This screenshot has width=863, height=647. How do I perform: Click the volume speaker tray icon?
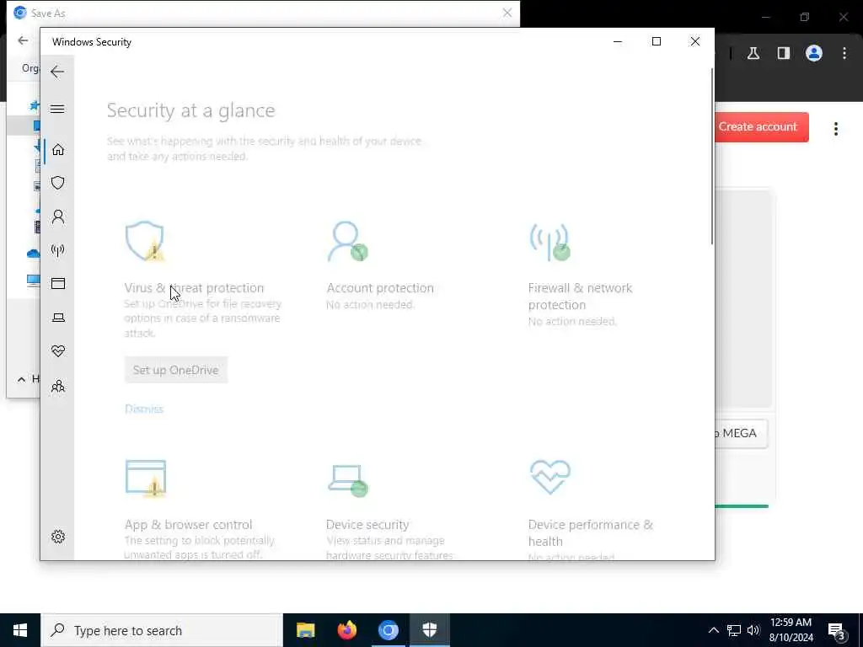pos(753,630)
